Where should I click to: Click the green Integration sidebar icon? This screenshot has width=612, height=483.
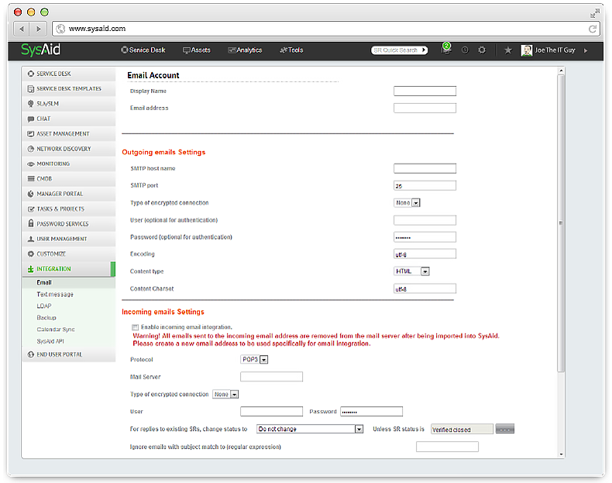click(x=31, y=269)
